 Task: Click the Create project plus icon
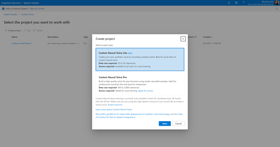(x=6, y=30)
